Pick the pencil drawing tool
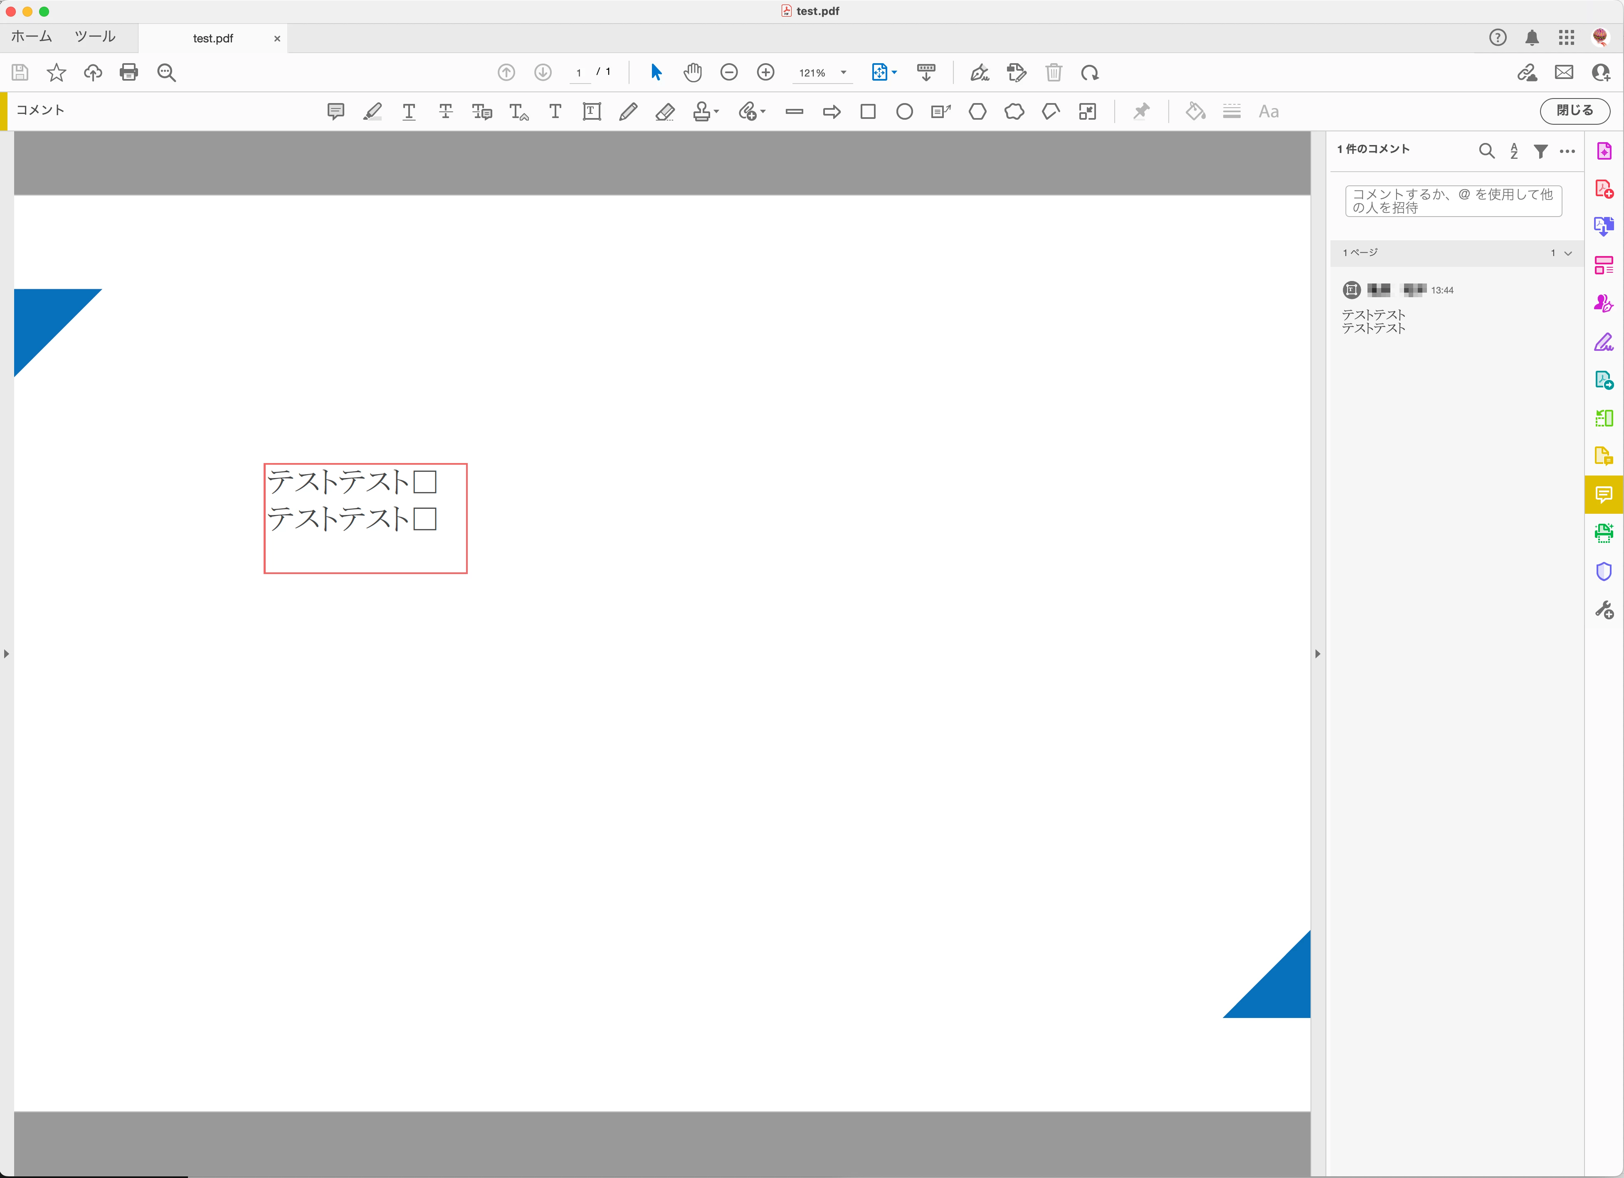1624x1178 pixels. click(628, 112)
